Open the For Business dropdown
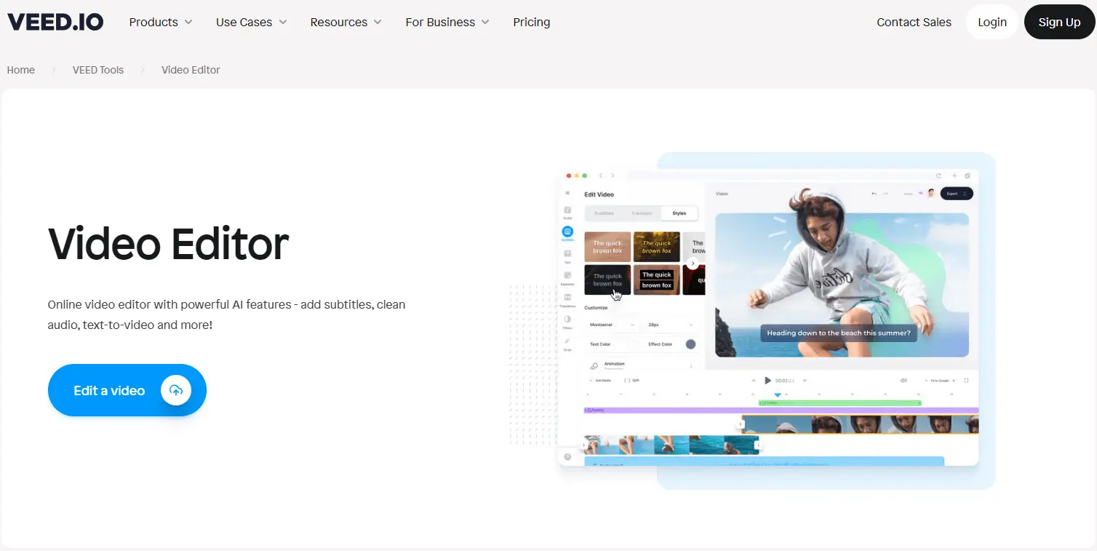The width and height of the screenshot is (1097, 551). point(447,22)
